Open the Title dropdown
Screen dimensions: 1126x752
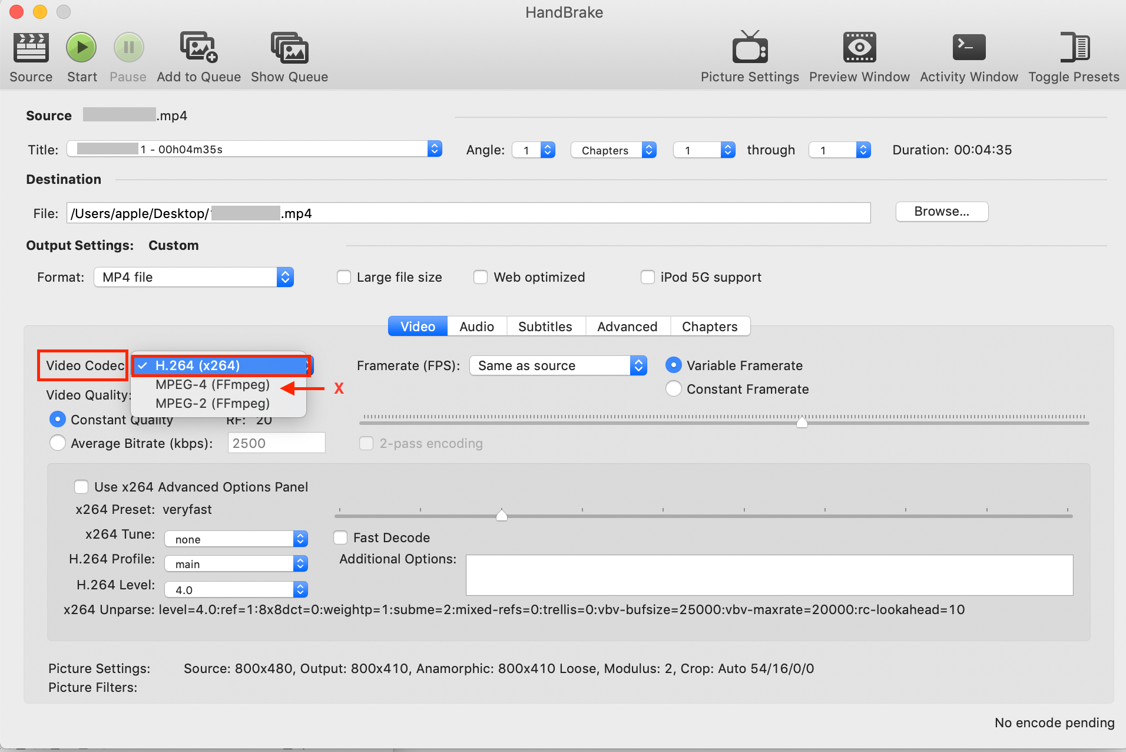pos(254,149)
